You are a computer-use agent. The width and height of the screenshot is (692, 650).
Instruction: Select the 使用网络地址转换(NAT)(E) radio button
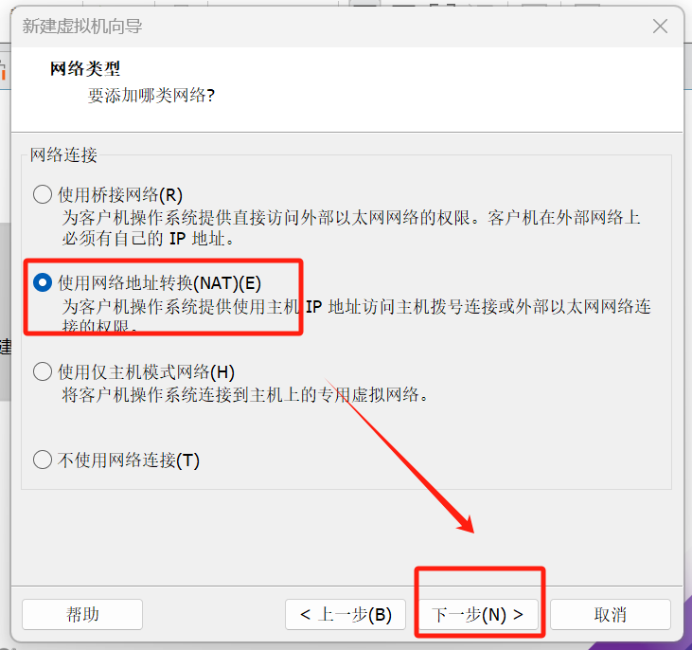coord(43,282)
